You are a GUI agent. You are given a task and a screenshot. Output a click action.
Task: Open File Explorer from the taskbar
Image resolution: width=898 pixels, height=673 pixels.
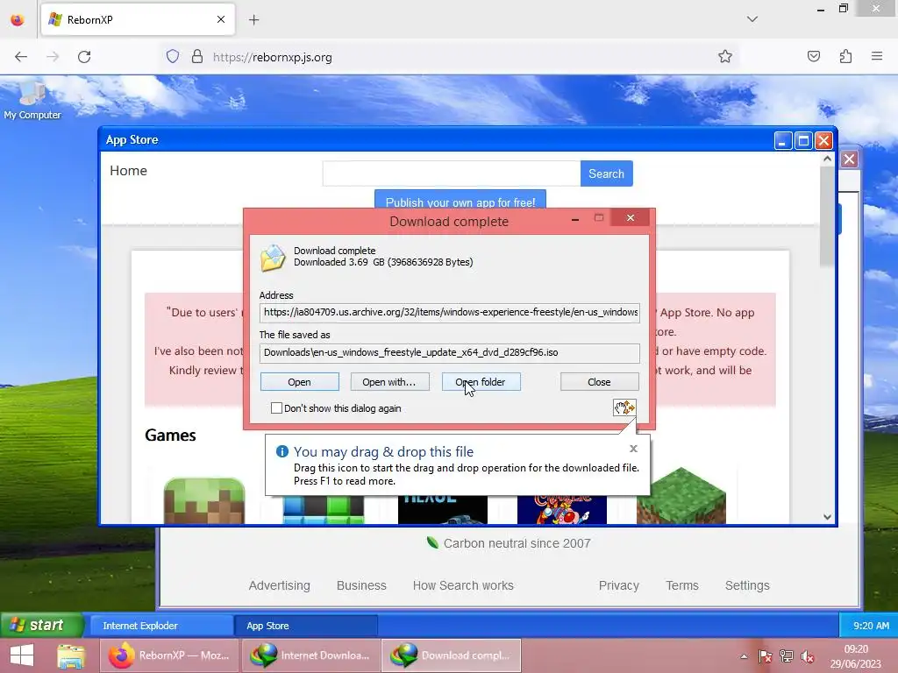click(71, 655)
